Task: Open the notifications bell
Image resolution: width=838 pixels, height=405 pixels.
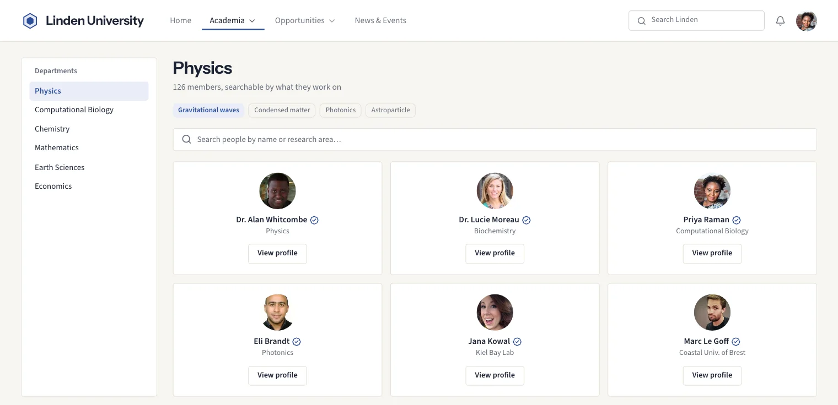Action: coord(780,21)
